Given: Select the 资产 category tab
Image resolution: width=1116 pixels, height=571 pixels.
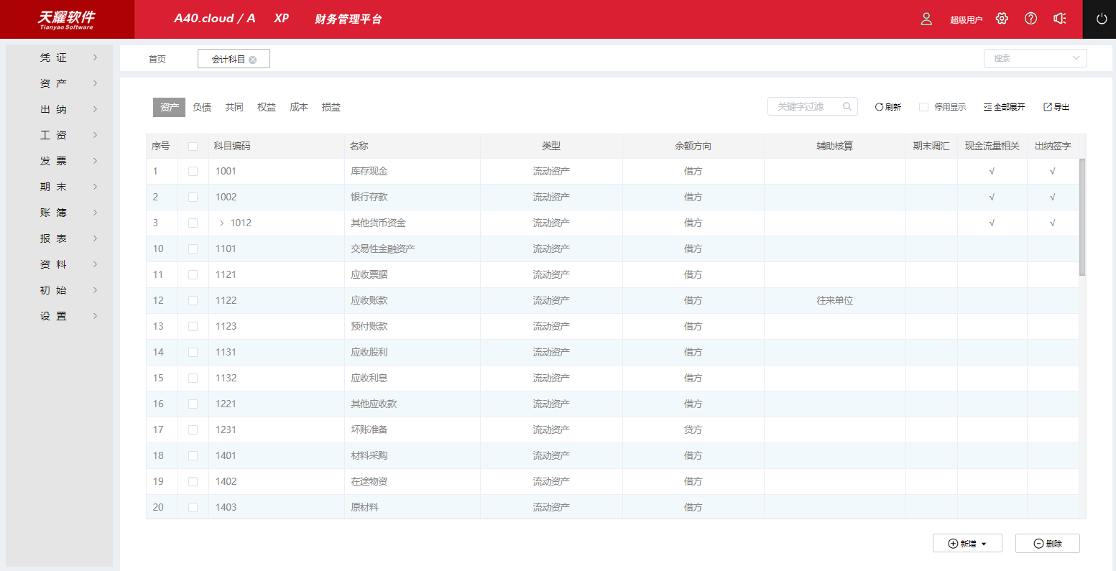Looking at the screenshot, I should point(170,107).
